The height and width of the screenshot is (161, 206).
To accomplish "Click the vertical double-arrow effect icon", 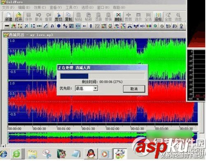I will (x=91, y=26).
